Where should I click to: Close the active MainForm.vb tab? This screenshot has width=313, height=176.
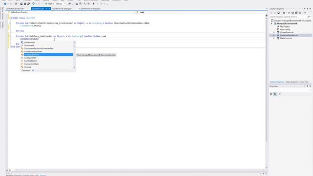pyautogui.click(x=49, y=9)
